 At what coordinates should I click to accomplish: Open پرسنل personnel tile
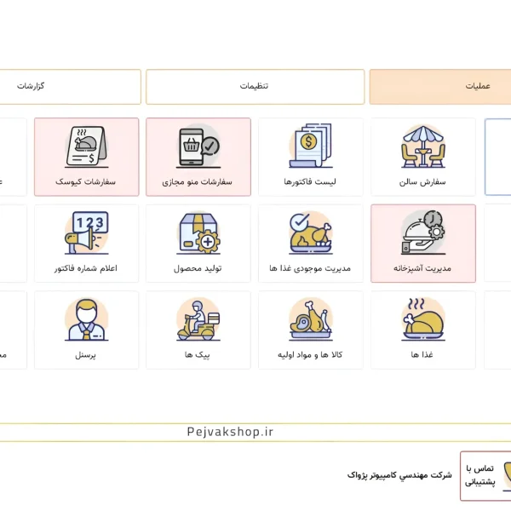(86, 330)
